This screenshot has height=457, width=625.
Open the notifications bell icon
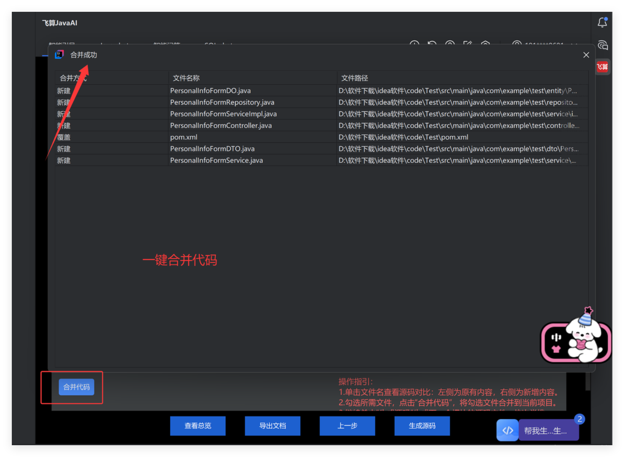click(602, 23)
